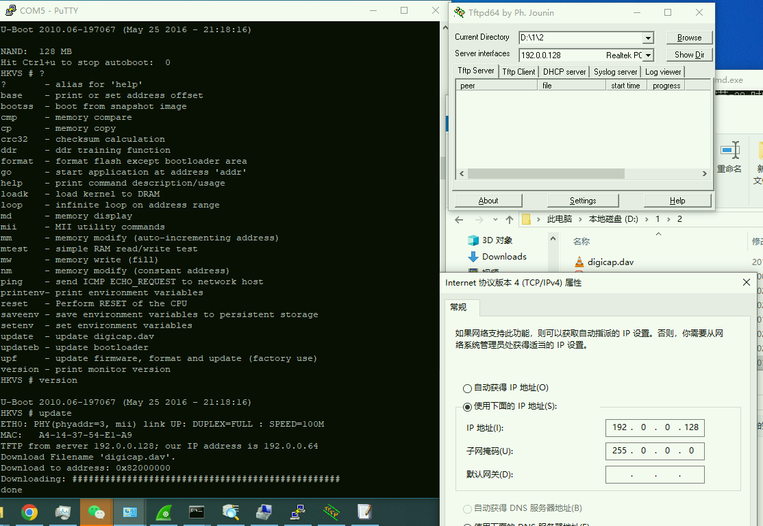763x526 pixels.
Task: Click the Tftpd taskbar icon
Action: [332, 512]
